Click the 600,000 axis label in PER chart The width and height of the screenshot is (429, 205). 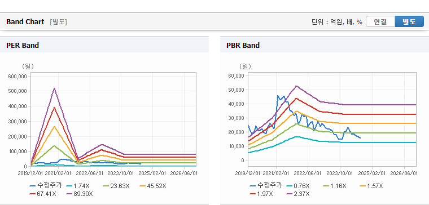coord(18,76)
